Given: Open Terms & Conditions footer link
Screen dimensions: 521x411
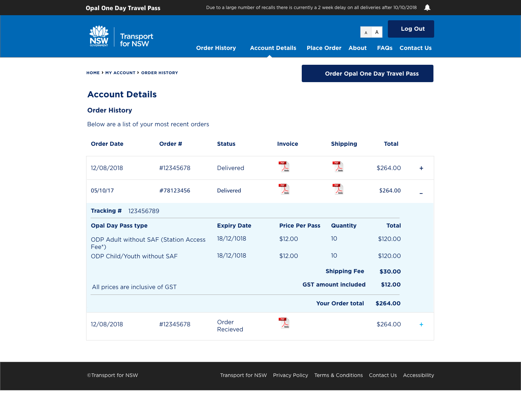Looking at the screenshot, I should [339, 375].
